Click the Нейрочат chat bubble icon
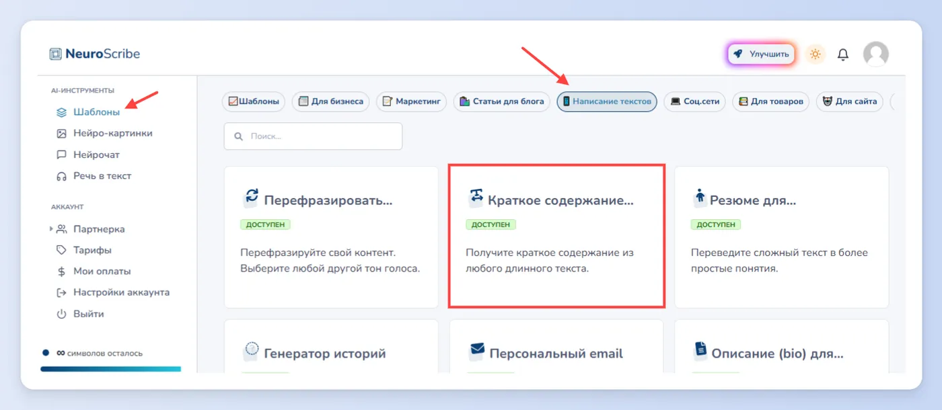The image size is (942, 410). click(61, 155)
